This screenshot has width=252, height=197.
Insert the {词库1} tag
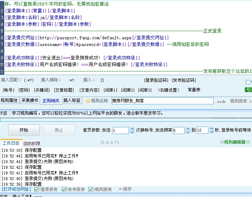110,90
